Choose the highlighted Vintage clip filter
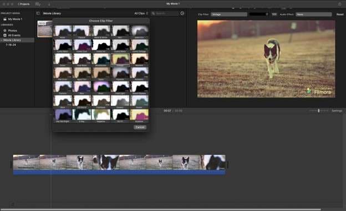 click(120, 60)
